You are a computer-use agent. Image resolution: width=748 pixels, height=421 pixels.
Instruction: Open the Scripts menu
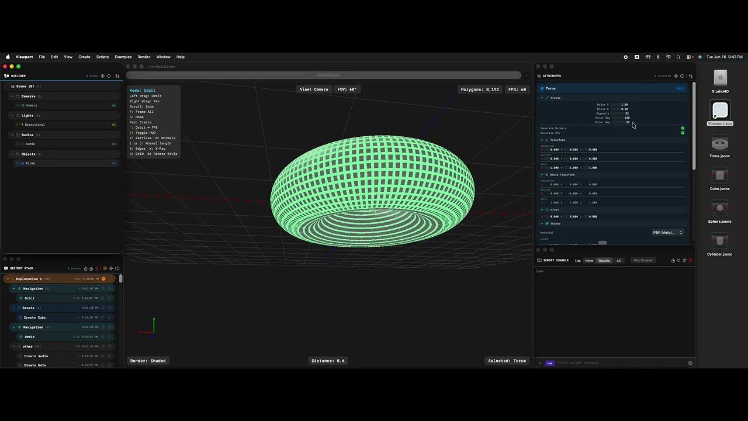(x=102, y=57)
